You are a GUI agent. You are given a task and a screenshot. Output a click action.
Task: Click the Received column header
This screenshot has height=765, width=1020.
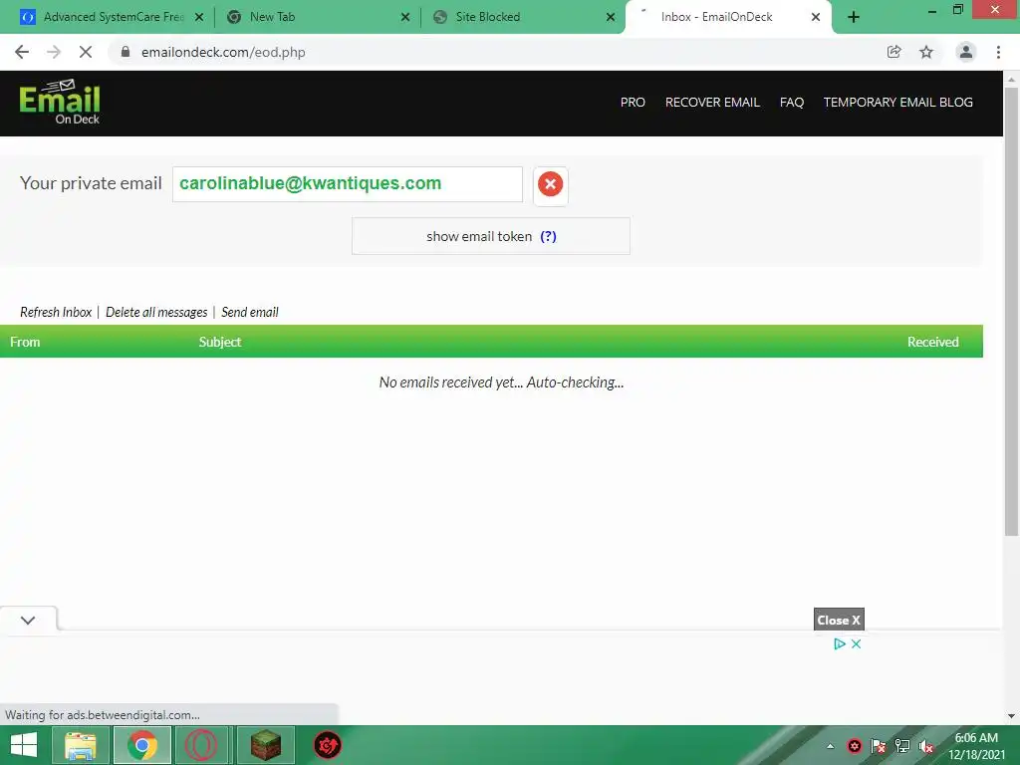tap(932, 342)
